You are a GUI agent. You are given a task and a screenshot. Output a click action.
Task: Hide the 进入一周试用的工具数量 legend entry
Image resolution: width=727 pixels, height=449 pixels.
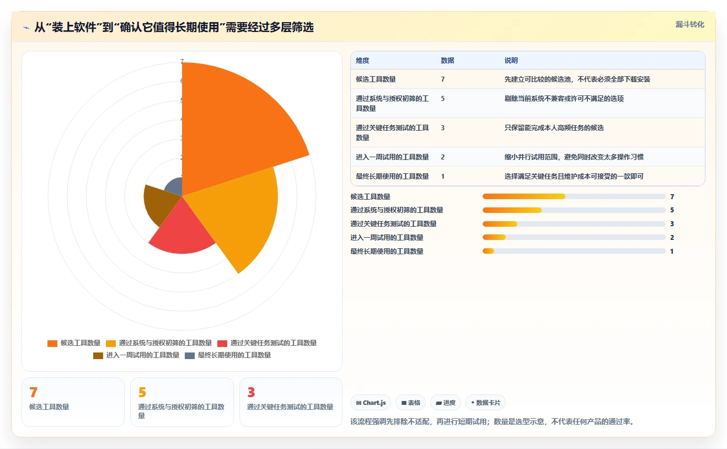tap(136, 355)
